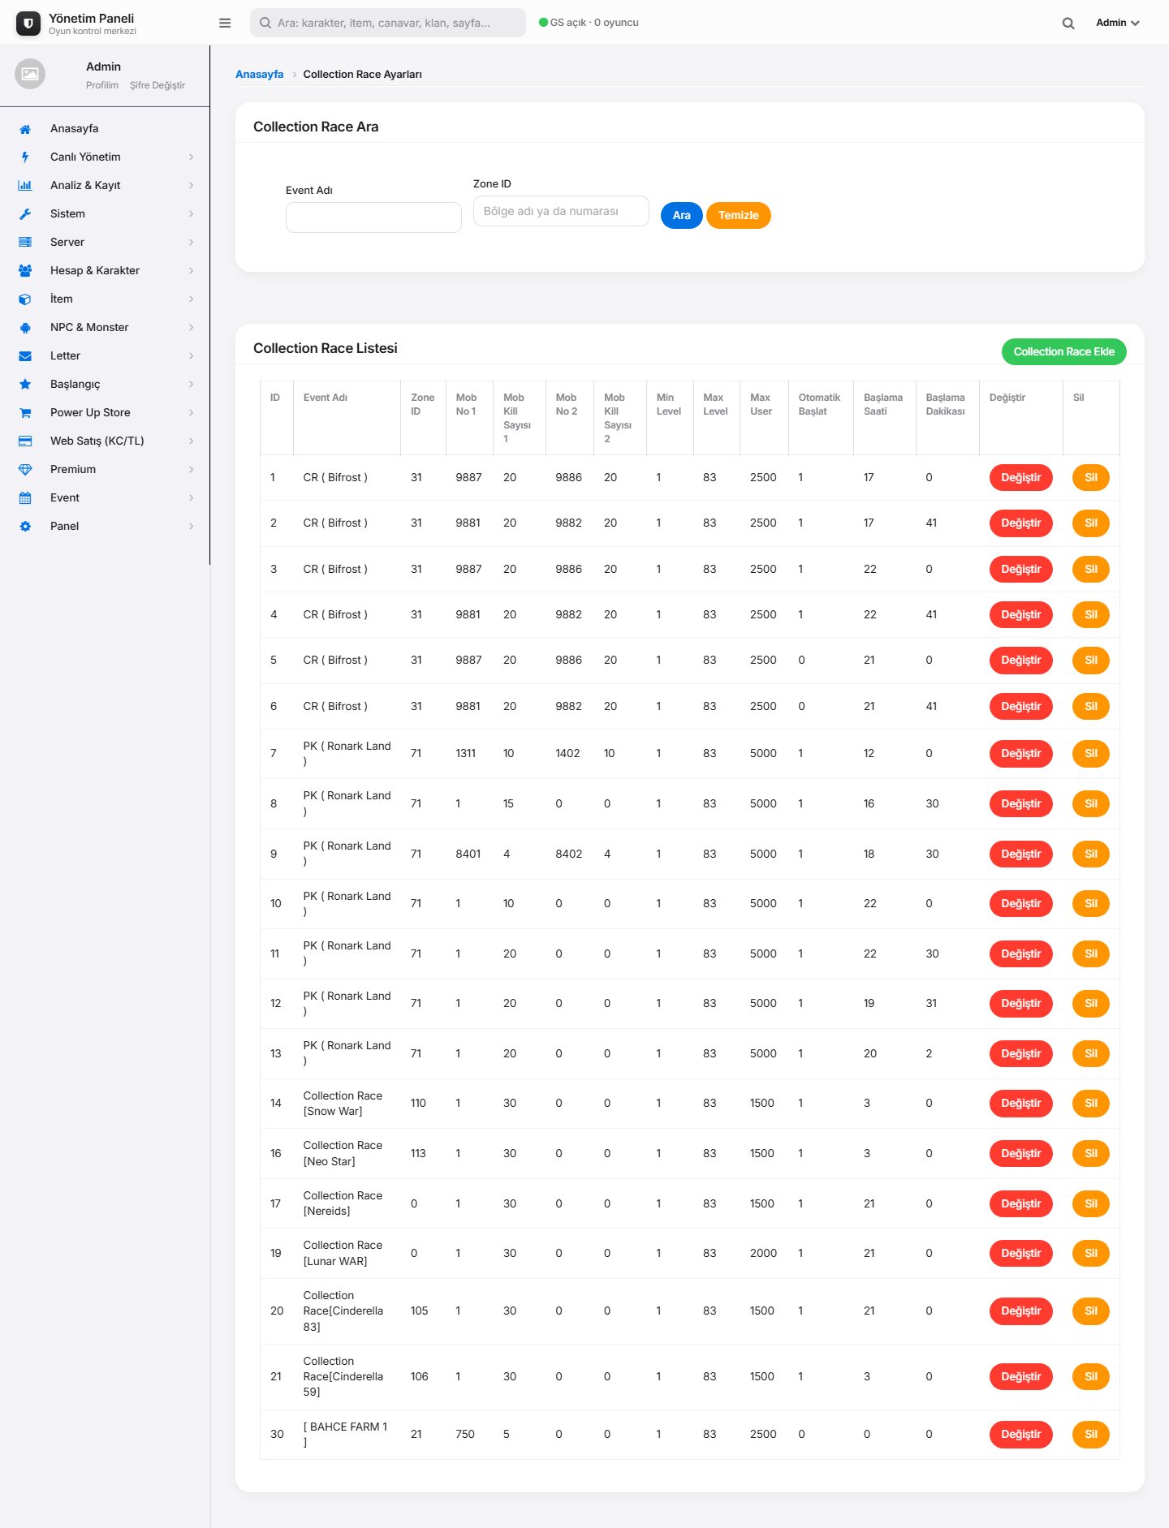Viewport: 1169px width, 1528px height.
Task: Expand the NPC & Monster chevron
Action: click(x=192, y=328)
